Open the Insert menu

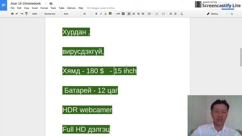[35, 8]
